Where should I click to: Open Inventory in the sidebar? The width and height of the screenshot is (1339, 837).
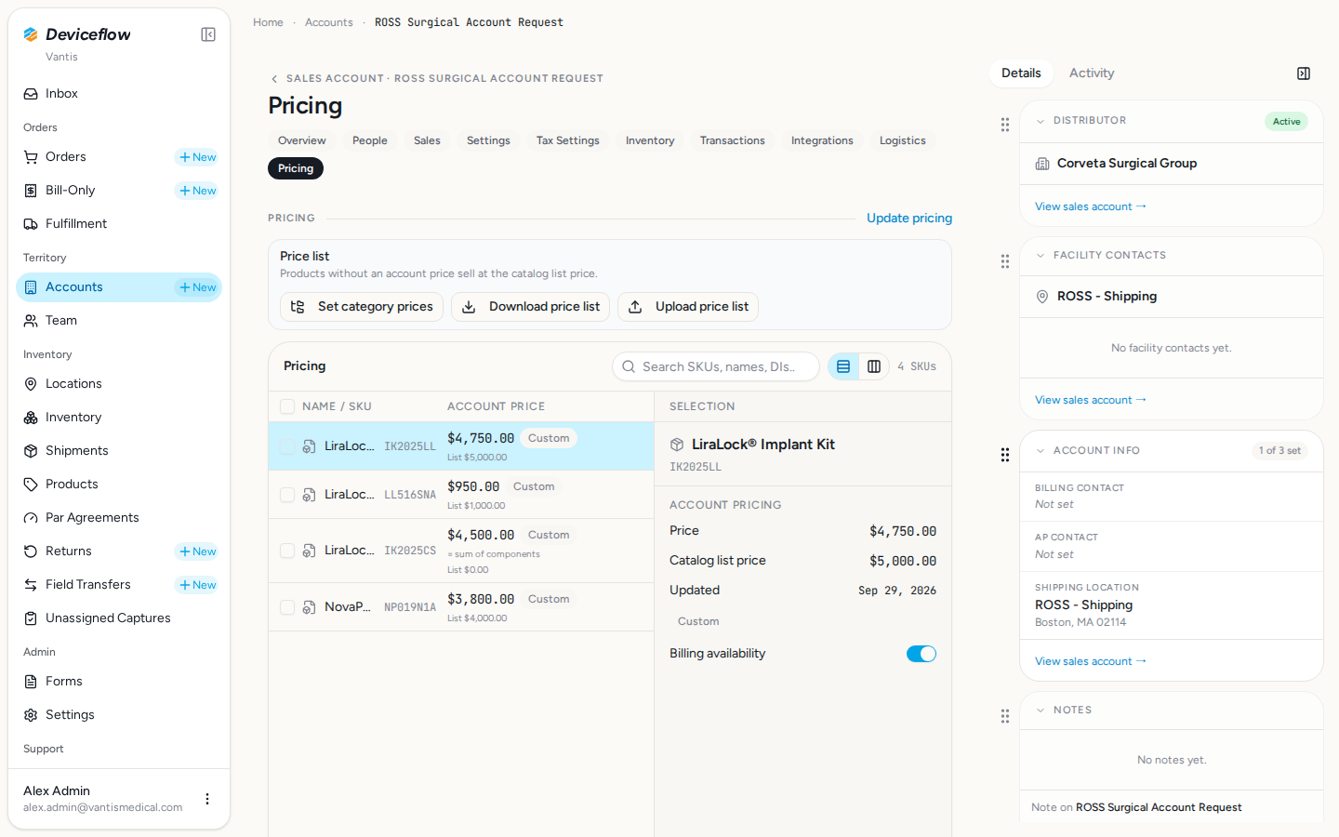[119, 417]
